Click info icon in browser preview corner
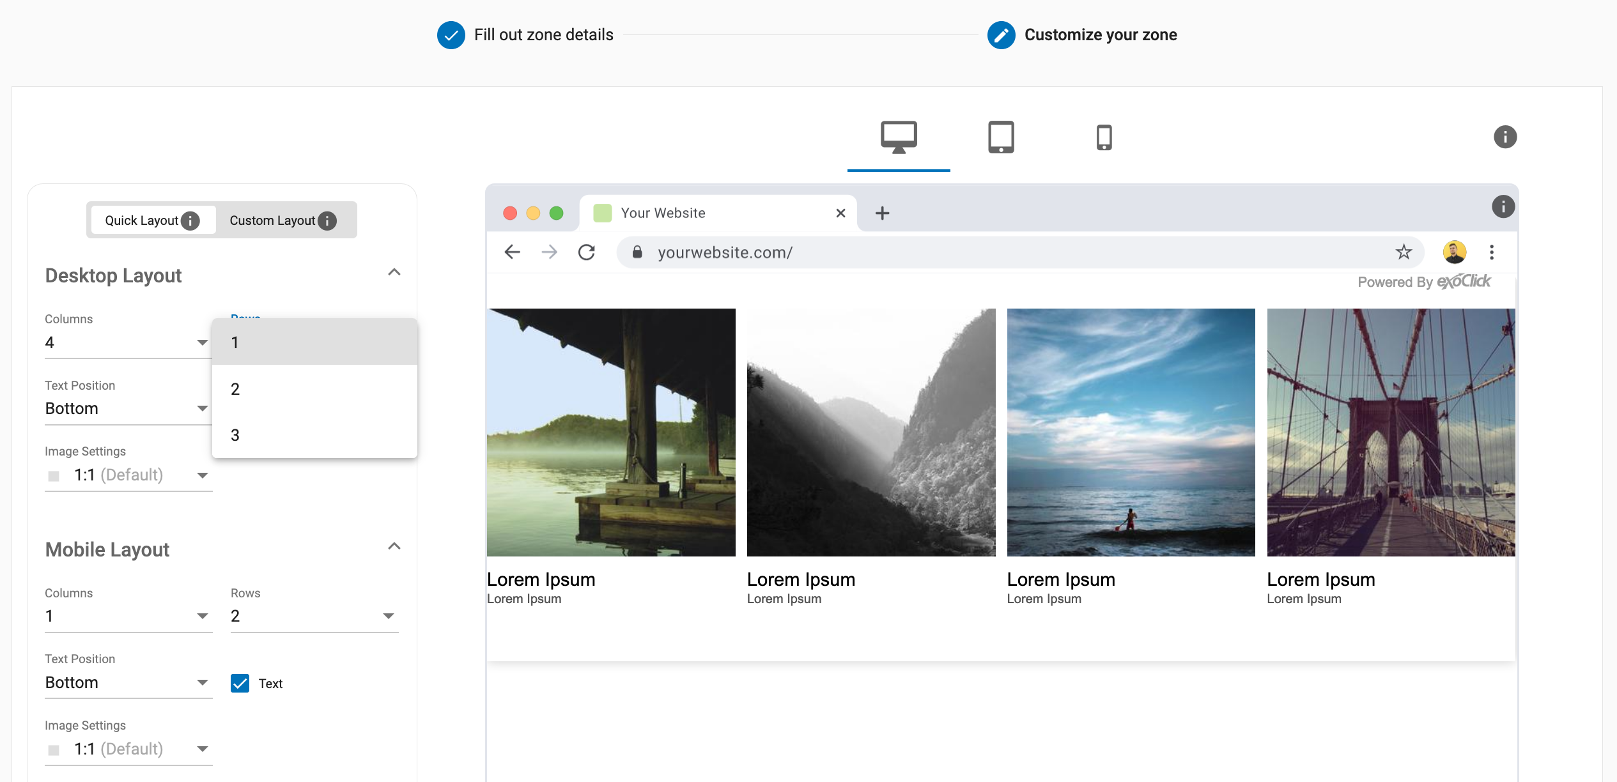The height and width of the screenshot is (782, 1617). click(1503, 206)
